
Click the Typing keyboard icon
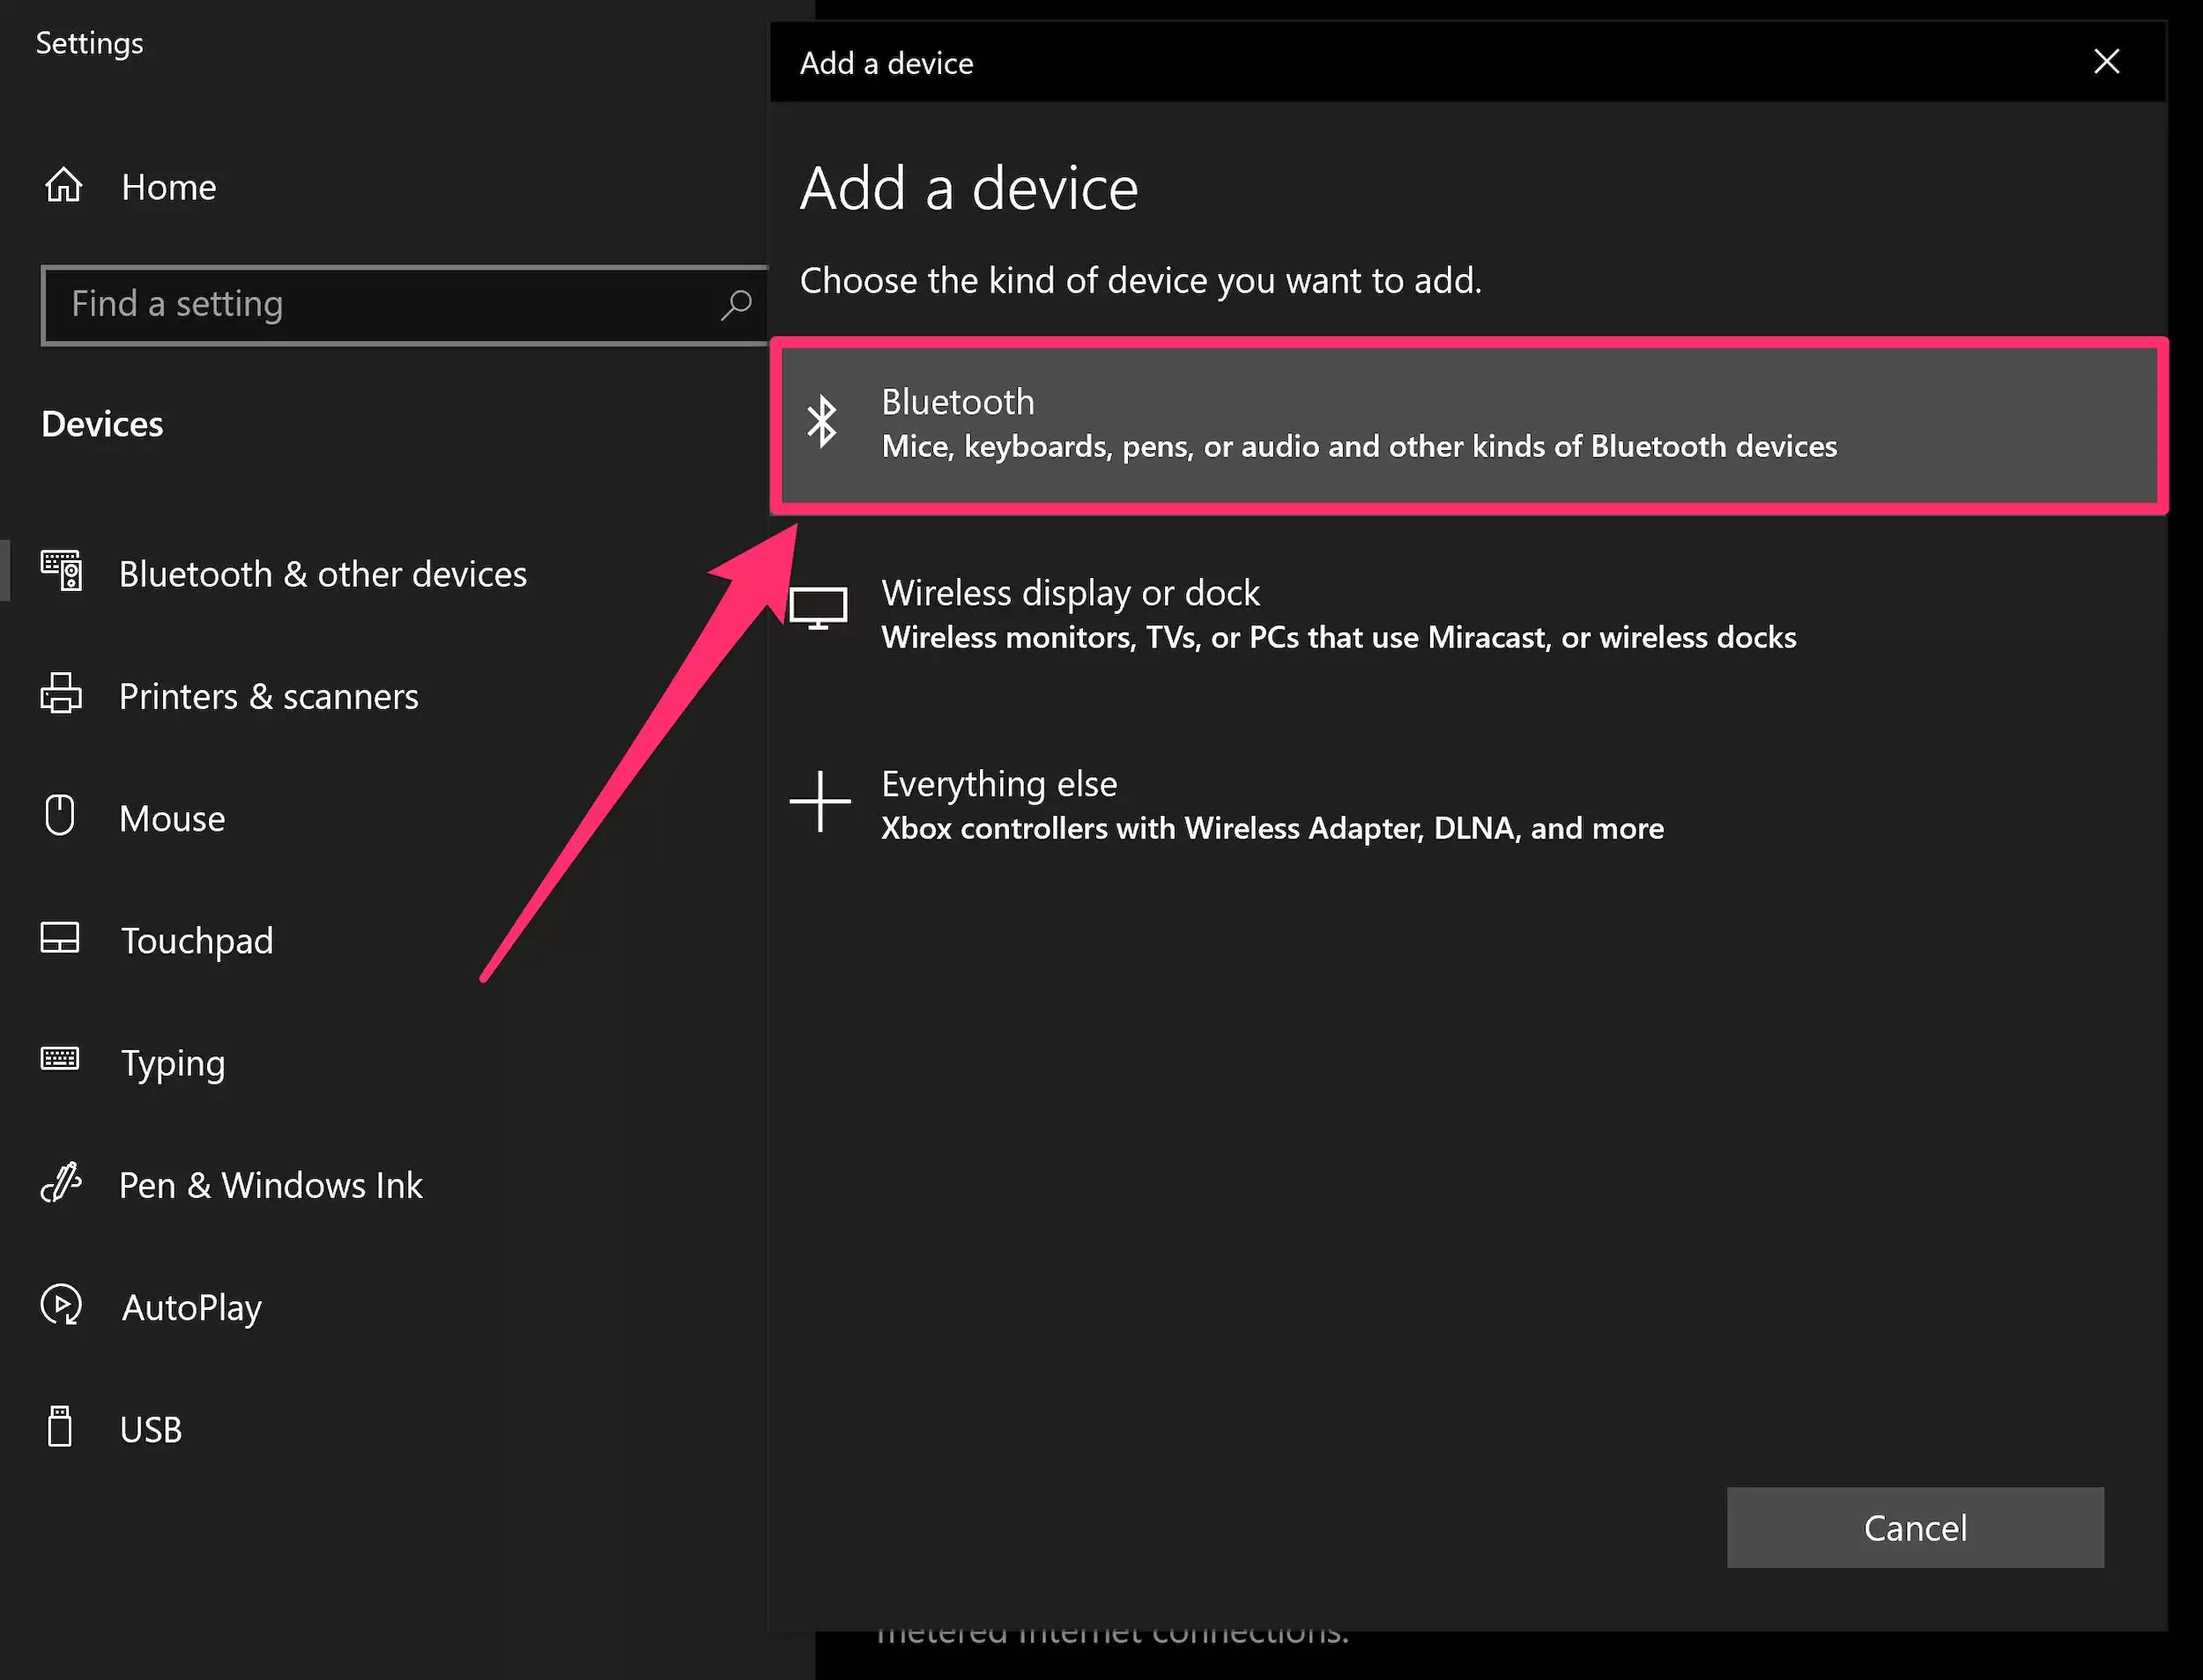coord(60,1060)
